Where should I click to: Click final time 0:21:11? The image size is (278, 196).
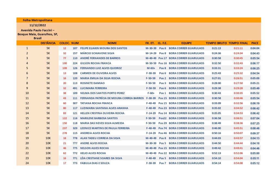(238, 48)
